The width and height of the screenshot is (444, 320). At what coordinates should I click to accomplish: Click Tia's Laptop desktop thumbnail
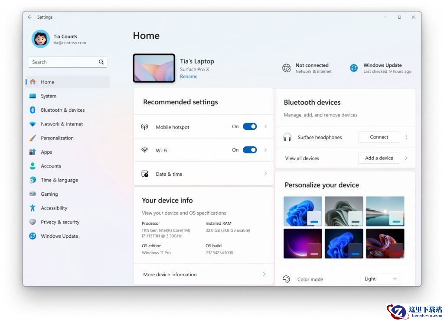point(154,68)
